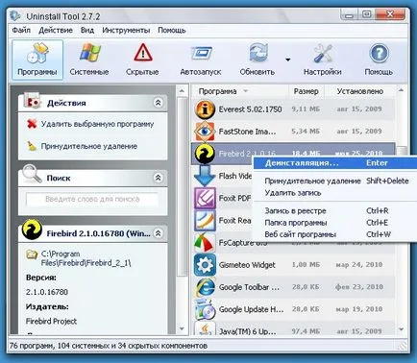The image size is (417, 363).
Task: Click the Gismeteo Widget gear icon
Action: [205, 265]
